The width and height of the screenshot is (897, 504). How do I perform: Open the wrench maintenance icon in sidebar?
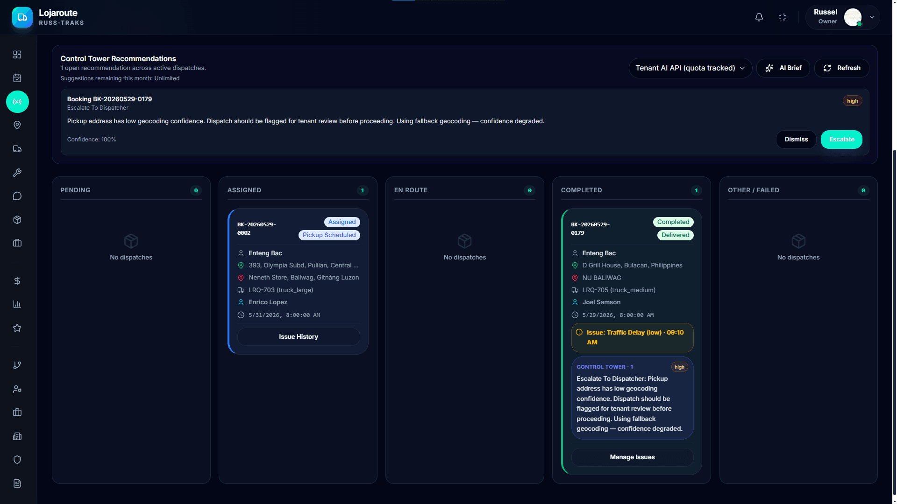tap(17, 173)
